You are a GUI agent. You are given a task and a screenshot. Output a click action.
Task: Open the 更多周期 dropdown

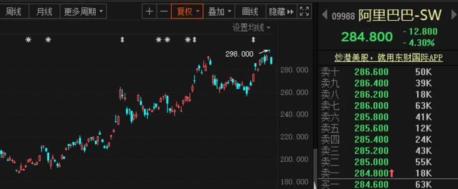tap(83, 11)
